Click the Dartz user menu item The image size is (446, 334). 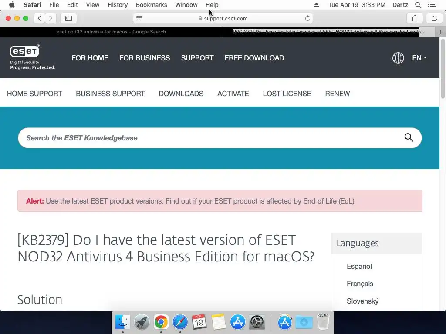pyautogui.click(x=400, y=5)
